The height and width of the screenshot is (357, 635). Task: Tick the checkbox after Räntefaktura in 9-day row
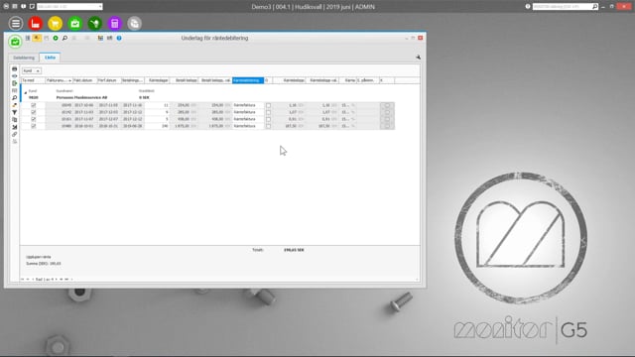tap(268, 112)
